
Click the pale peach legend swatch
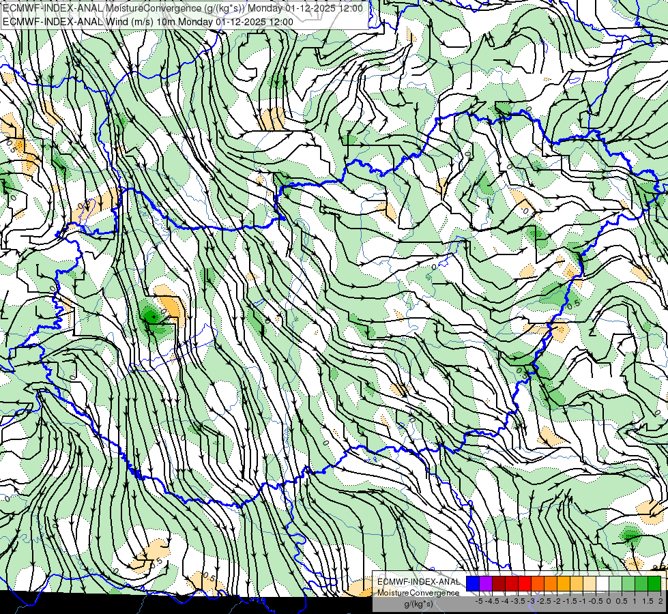point(590,583)
